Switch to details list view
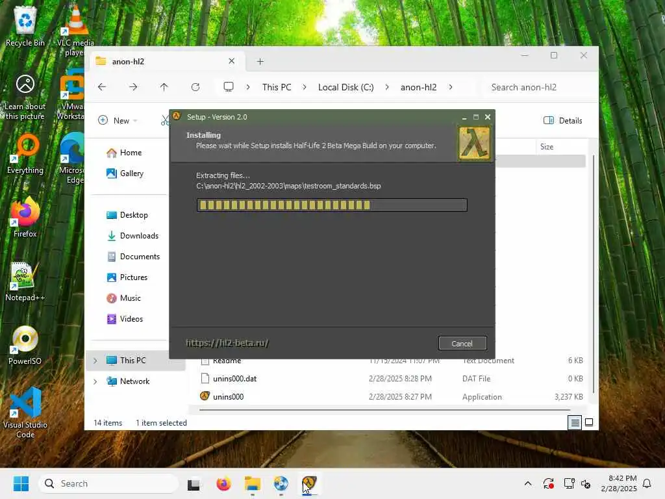This screenshot has width=665, height=499. (x=575, y=422)
